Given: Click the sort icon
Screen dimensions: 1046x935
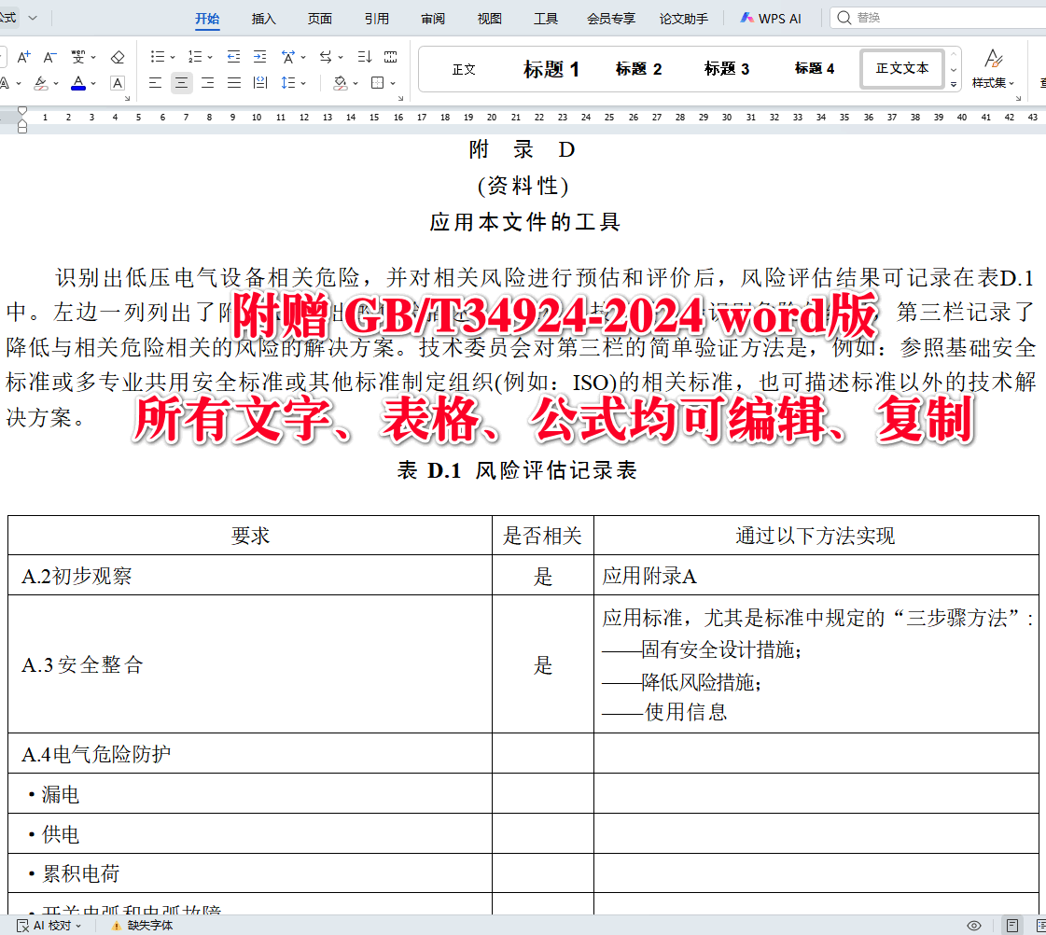Looking at the screenshot, I should pos(364,57).
